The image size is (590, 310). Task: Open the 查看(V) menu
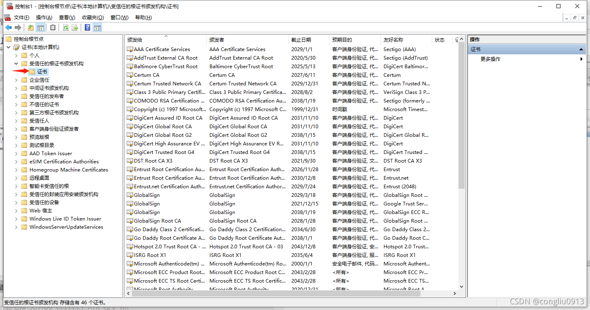[67, 18]
